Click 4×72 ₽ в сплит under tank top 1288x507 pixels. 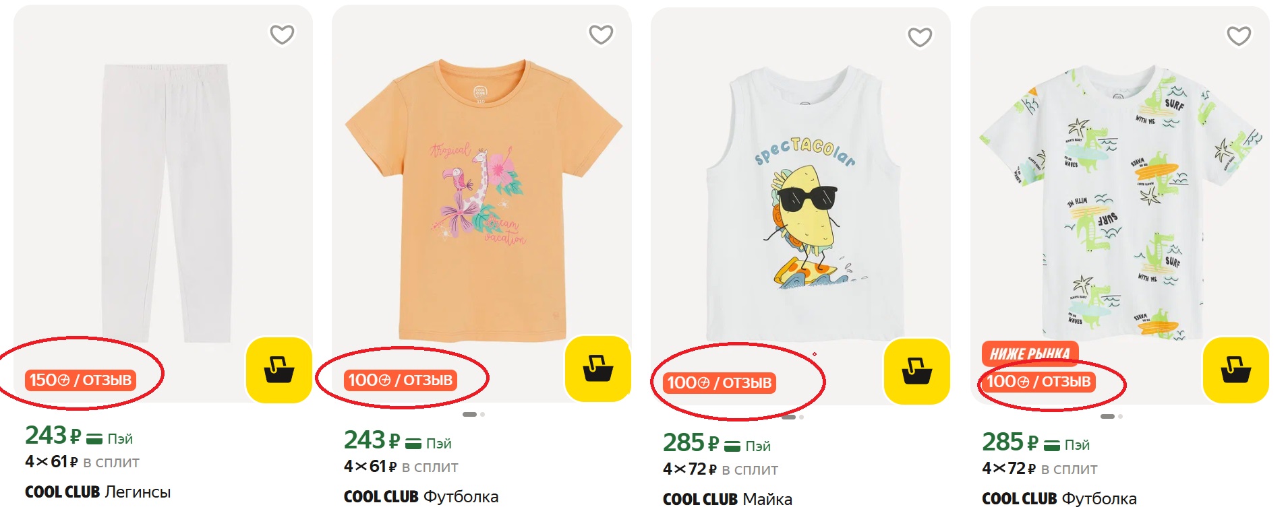[720, 469]
